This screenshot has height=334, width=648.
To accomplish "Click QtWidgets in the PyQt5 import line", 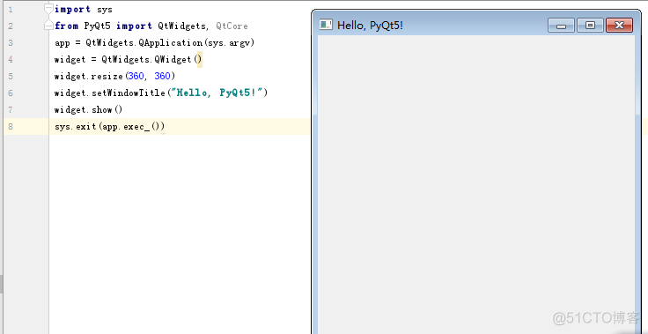I will 181,26.
